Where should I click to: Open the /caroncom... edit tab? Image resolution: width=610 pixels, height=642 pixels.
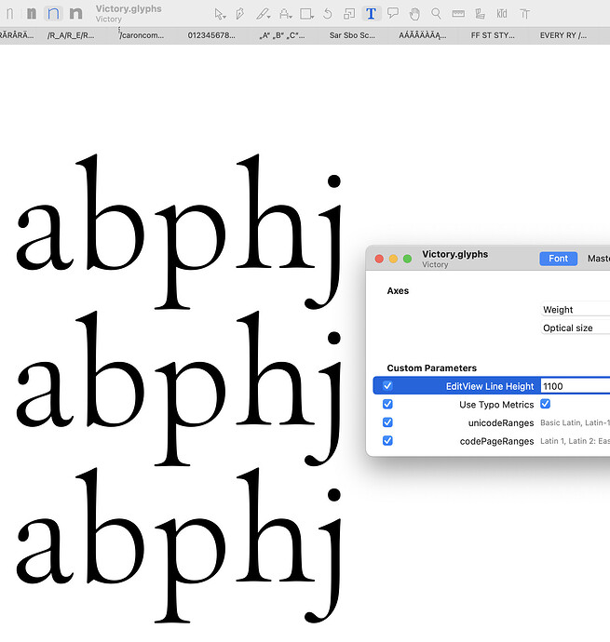click(142, 35)
